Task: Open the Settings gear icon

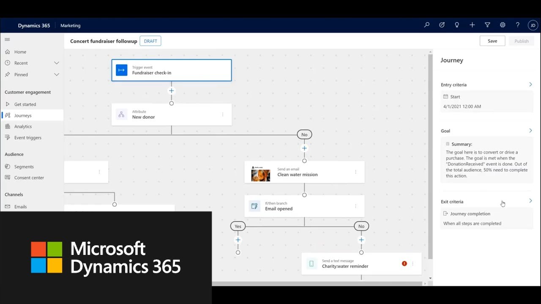Action: (503, 25)
